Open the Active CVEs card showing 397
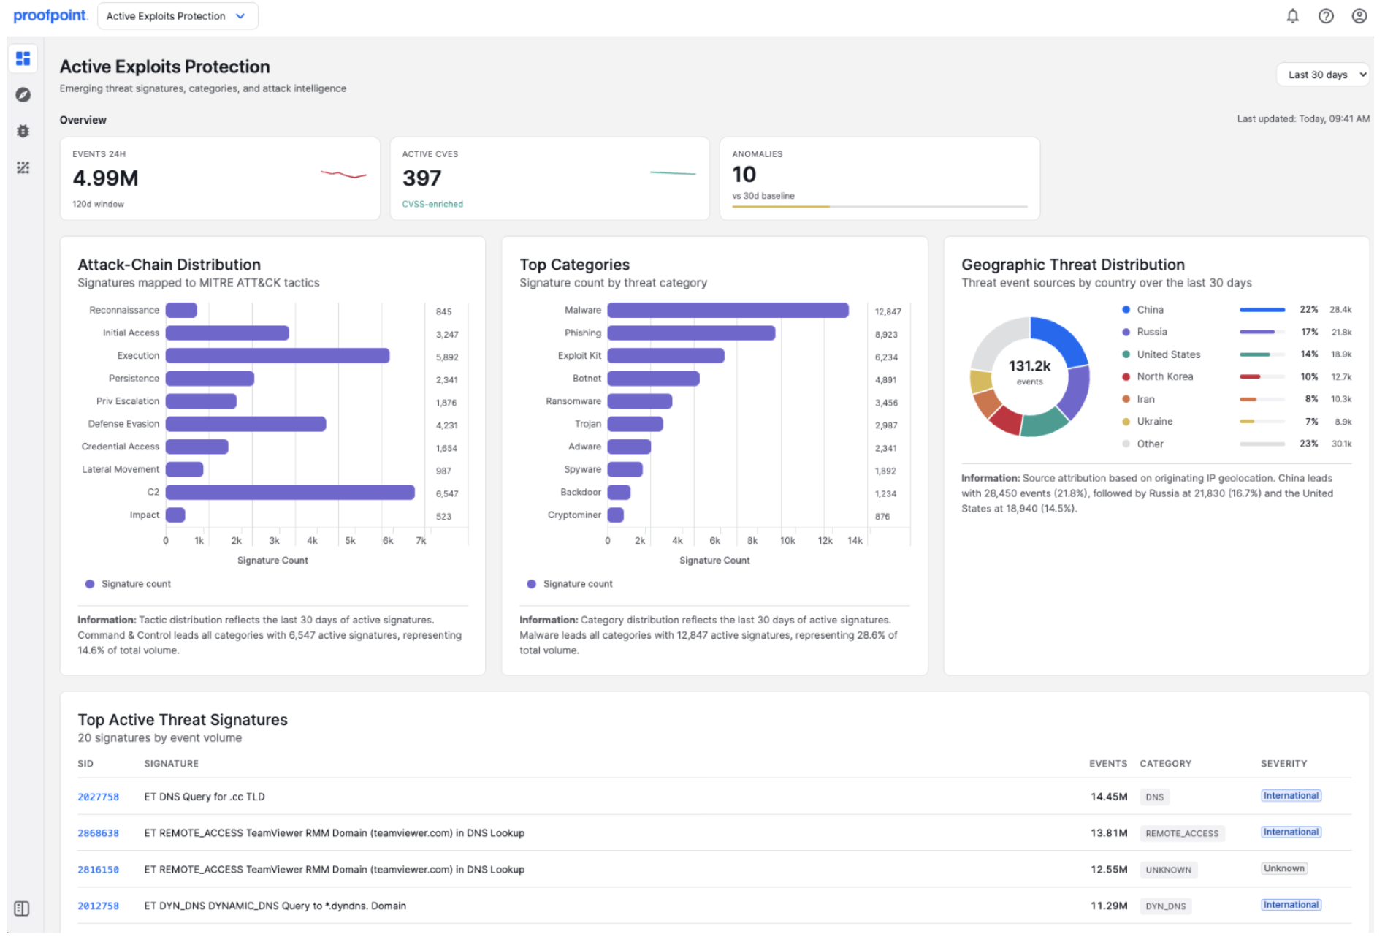This screenshot has width=1385, height=937. tap(549, 178)
